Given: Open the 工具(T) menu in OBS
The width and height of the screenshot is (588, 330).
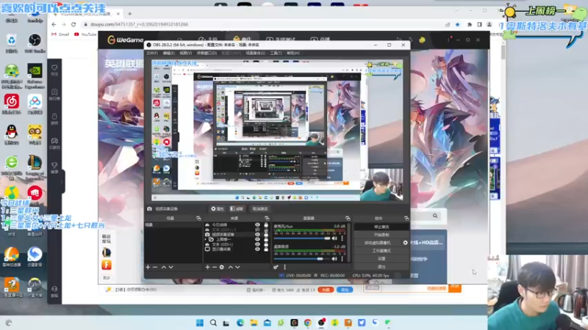Looking at the screenshot, I should point(276,53).
